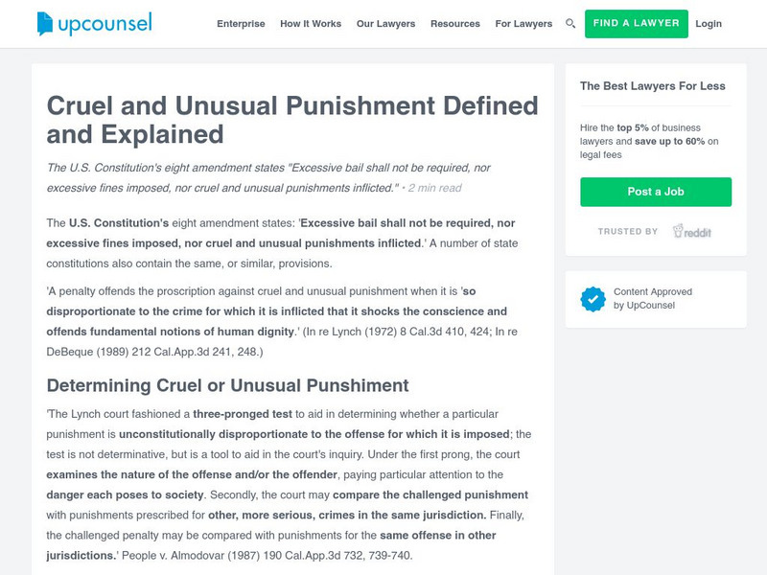Viewport: 767px width, 575px height.
Task: Click the Content Approved by UpCounsel text
Action: point(642,297)
